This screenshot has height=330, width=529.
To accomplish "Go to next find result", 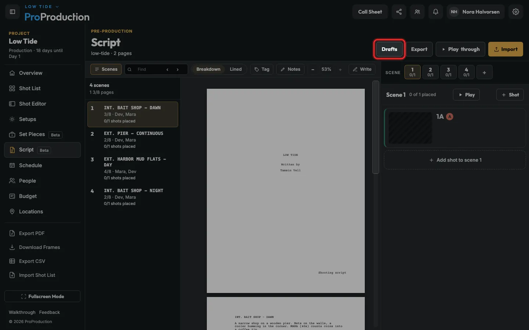I will coord(178,69).
